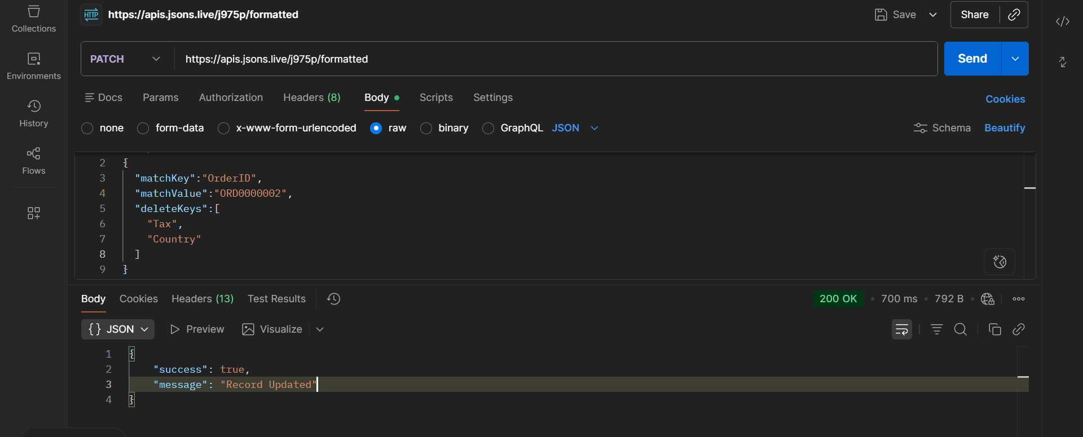Send the PATCH request
The height and width of the screenshot is (437, 1083).
coord(972,59)
